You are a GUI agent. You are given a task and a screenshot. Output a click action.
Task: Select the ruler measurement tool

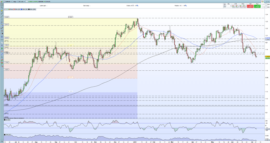(2, 14)
